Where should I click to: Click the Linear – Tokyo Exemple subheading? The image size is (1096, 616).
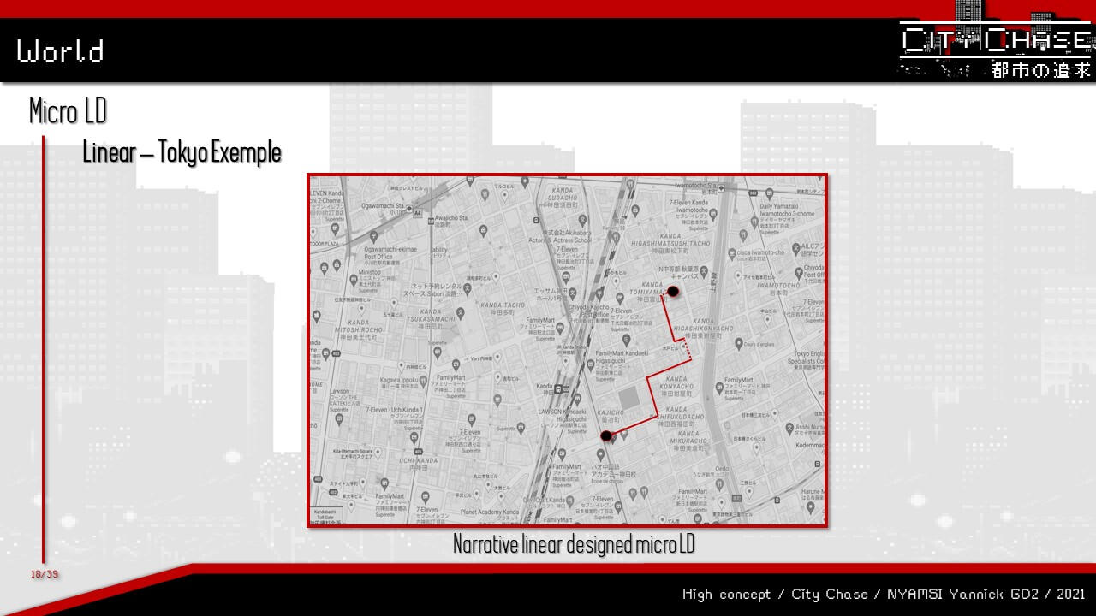(182, 152)
